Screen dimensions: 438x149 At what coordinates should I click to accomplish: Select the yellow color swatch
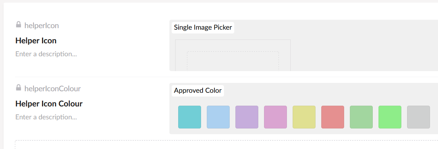(x=304, y=117)
